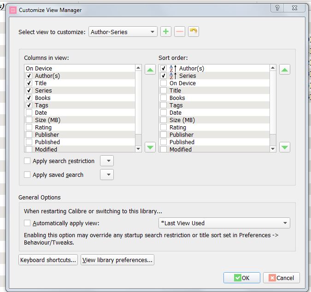Open Keyboard shortcuts dialog

[48, 260]
